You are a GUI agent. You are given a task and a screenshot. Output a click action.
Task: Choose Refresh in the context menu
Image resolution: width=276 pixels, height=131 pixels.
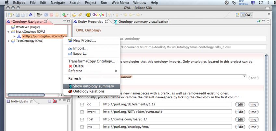tap(92, 78)
